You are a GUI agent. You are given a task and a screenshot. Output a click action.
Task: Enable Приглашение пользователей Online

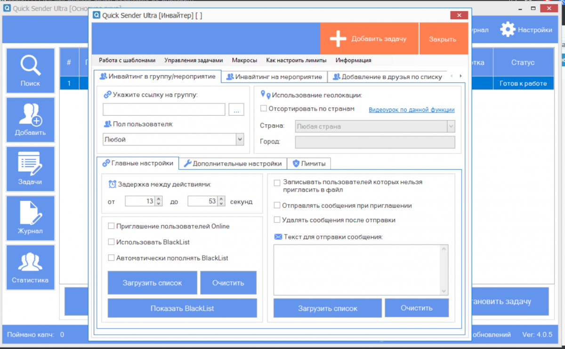click(112, 226)
